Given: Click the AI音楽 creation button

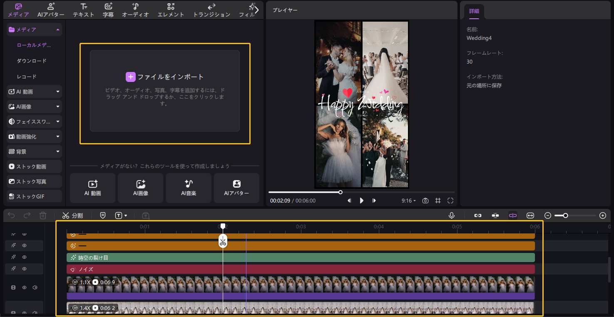Looking at the screenshot, I should click(x=189, y=188).
